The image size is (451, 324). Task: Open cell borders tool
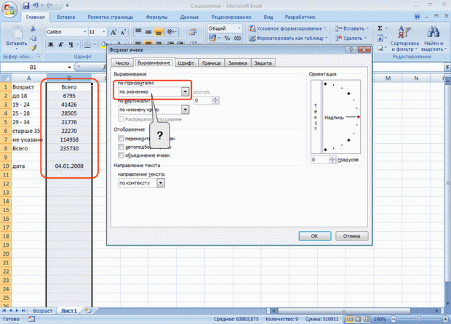coord(87,44)
